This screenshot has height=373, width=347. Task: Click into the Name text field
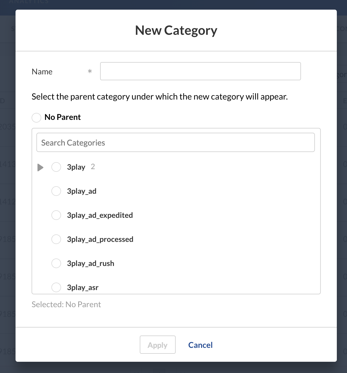(201, 71)
